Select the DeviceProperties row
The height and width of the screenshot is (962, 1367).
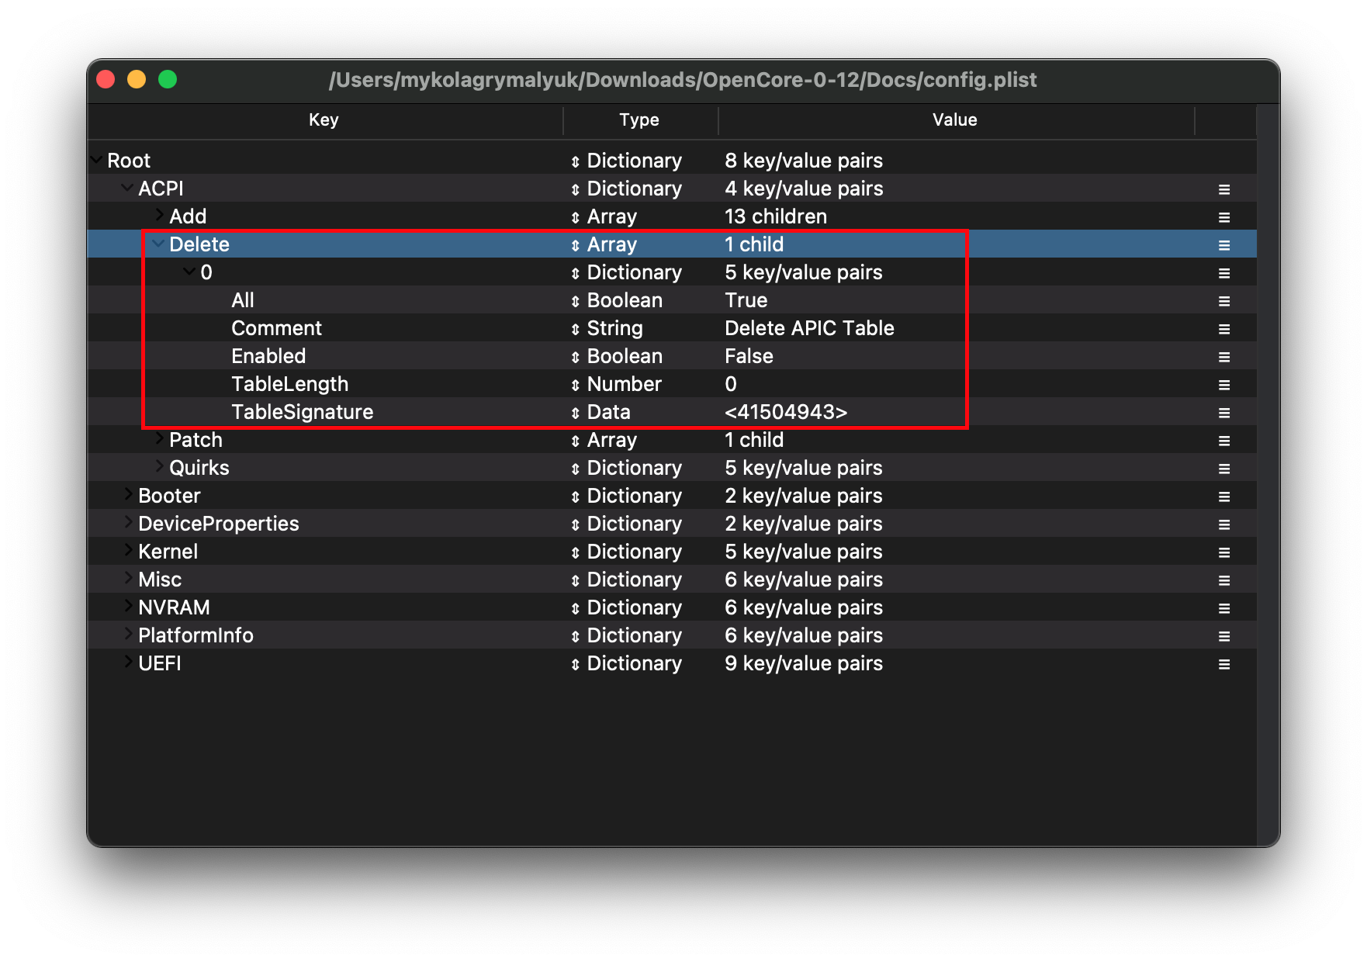pos(218,524)
